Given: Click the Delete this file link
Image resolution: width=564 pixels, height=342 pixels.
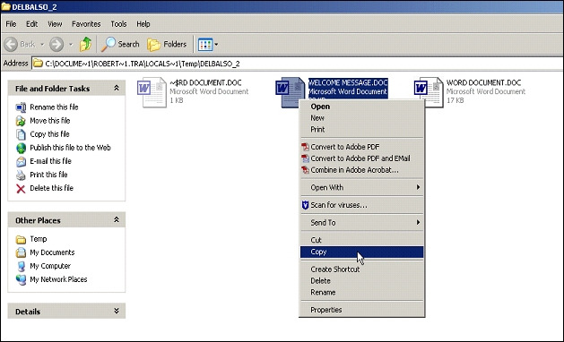Looking at the screenshot, I should (x=51, y=188).
